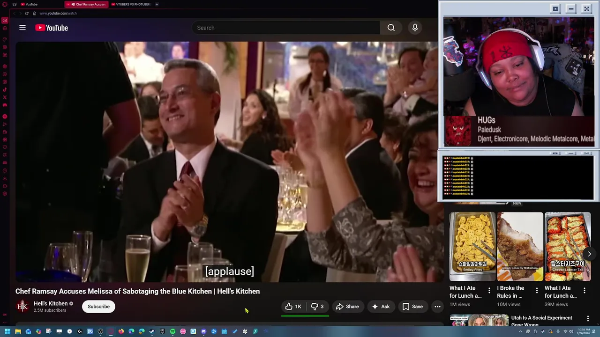Click the magnifier search button

point(391,28)
